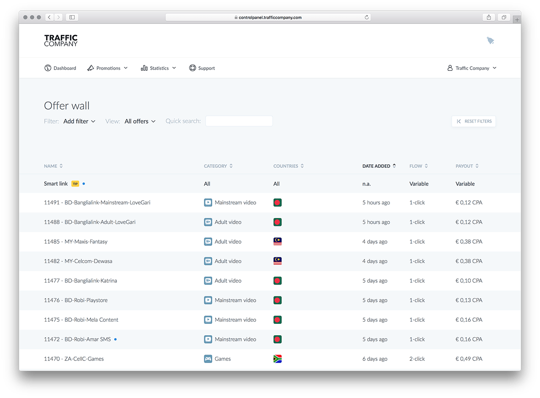The height and width of the screenshot is (398, 540).
Task: Click Bangladesh flag in row 11488
Action: pyautogui.click(x=278, y=222)
